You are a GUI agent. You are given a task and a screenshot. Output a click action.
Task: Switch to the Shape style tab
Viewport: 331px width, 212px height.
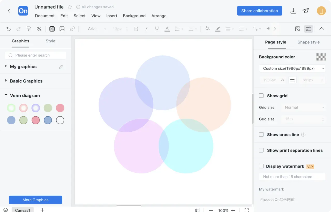pyautogui.click(x=309, y=42)
